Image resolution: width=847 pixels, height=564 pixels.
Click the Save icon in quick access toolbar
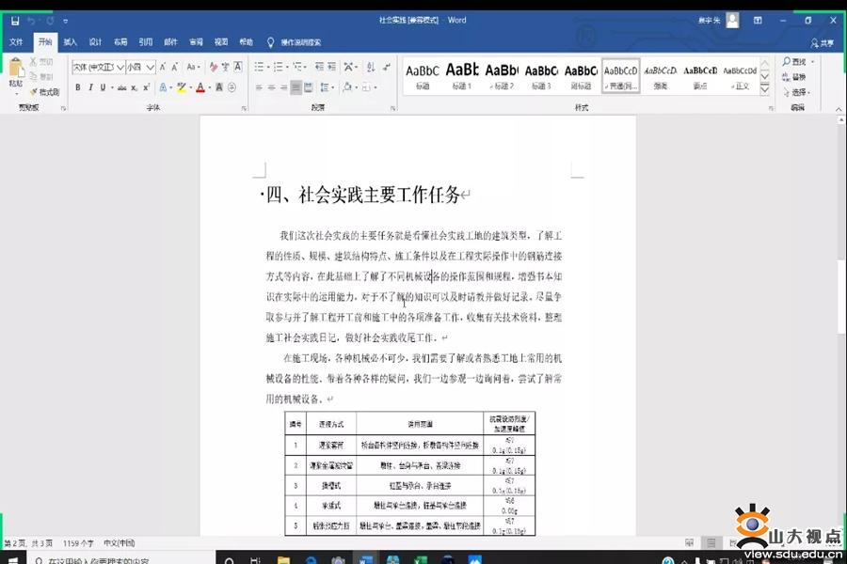14,20
